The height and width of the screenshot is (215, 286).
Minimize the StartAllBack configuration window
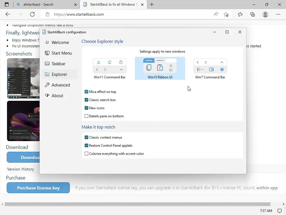pos(214,32)
